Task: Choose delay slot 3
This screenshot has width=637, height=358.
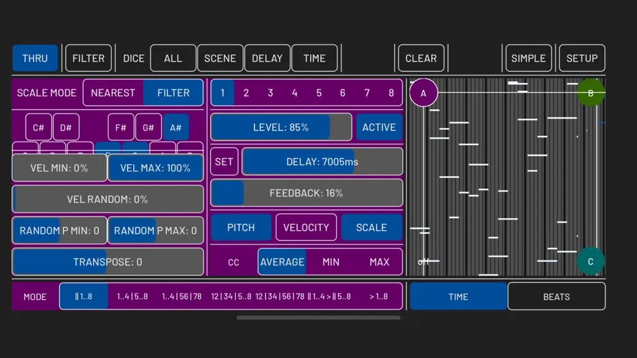Action: tap(270, 93)
